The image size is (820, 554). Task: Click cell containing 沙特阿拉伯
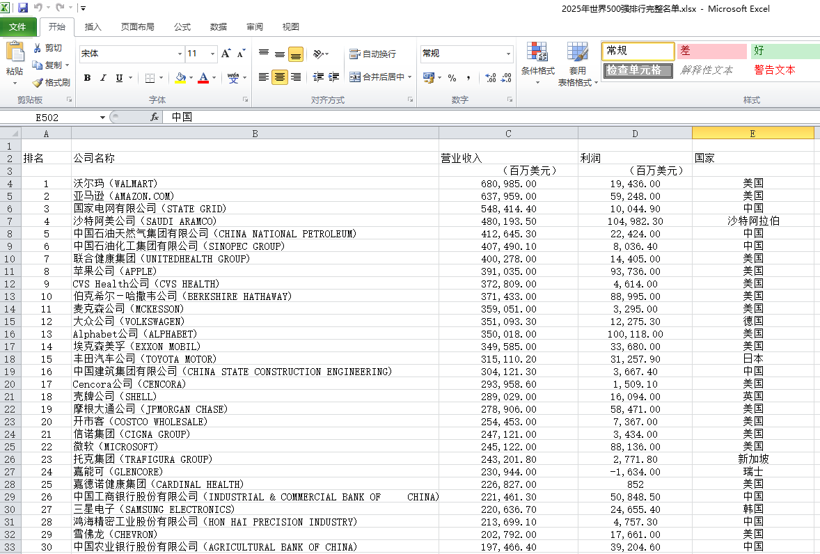pos(752,221)
